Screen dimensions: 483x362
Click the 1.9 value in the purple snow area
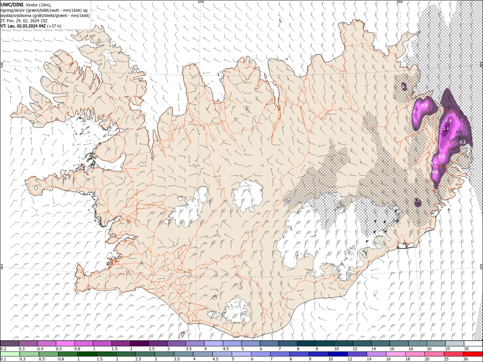pos(448,121)
